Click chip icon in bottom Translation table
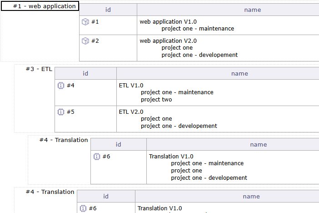Viewport: 319px width, 213px height. [x=83, y=208]
